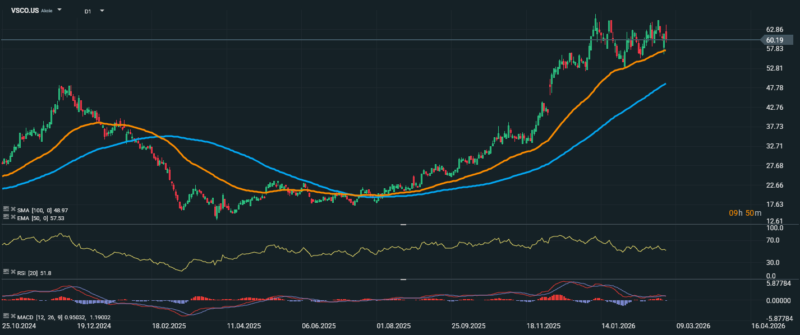Viewport: 800px width, 335px height.
Task: Click the resize handle above RSI panel
Action: click(x=403, y=224)
